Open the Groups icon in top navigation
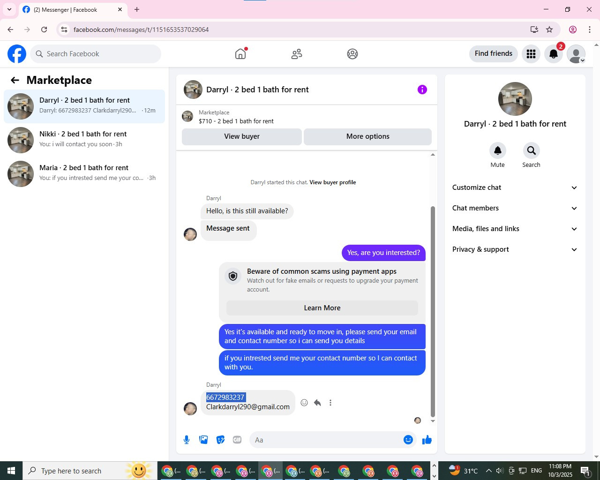This screenshot has height=480, width=600. (352, 54)
